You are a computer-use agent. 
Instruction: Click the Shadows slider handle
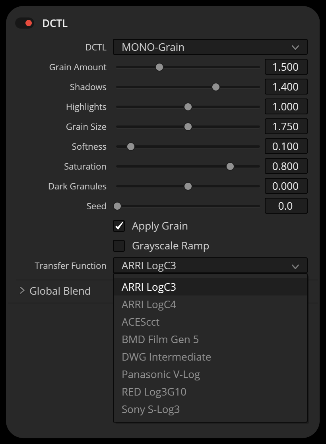click(x=216, y=87)
